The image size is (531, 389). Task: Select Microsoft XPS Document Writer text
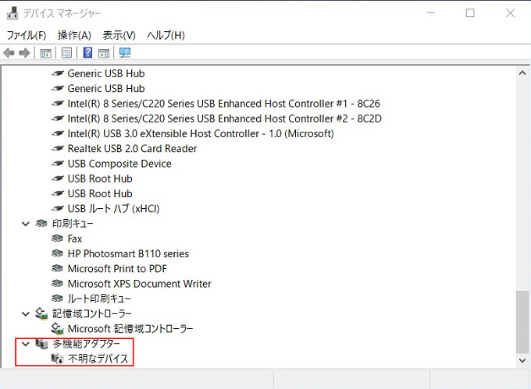(140, 284)
